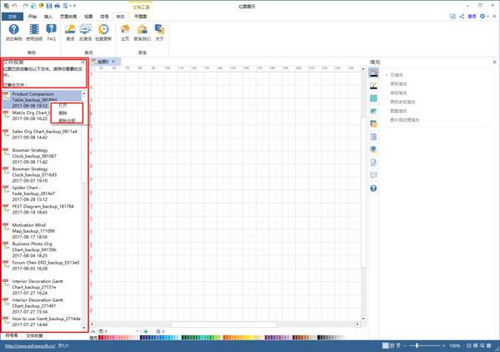Choose 删除全部 delete all in context menu
500x352 pixels.
point(67,120)
